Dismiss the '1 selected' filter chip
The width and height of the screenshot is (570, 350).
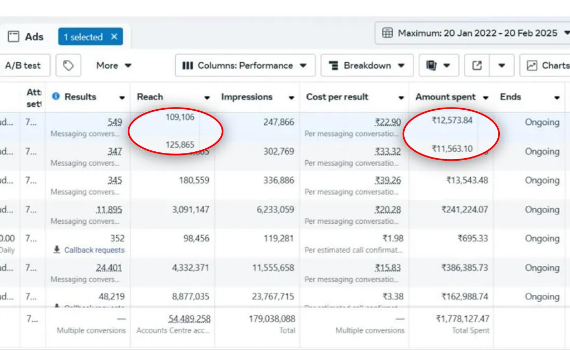114,37
